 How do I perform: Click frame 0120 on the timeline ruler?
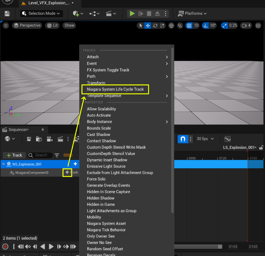(x=223, y=158)
